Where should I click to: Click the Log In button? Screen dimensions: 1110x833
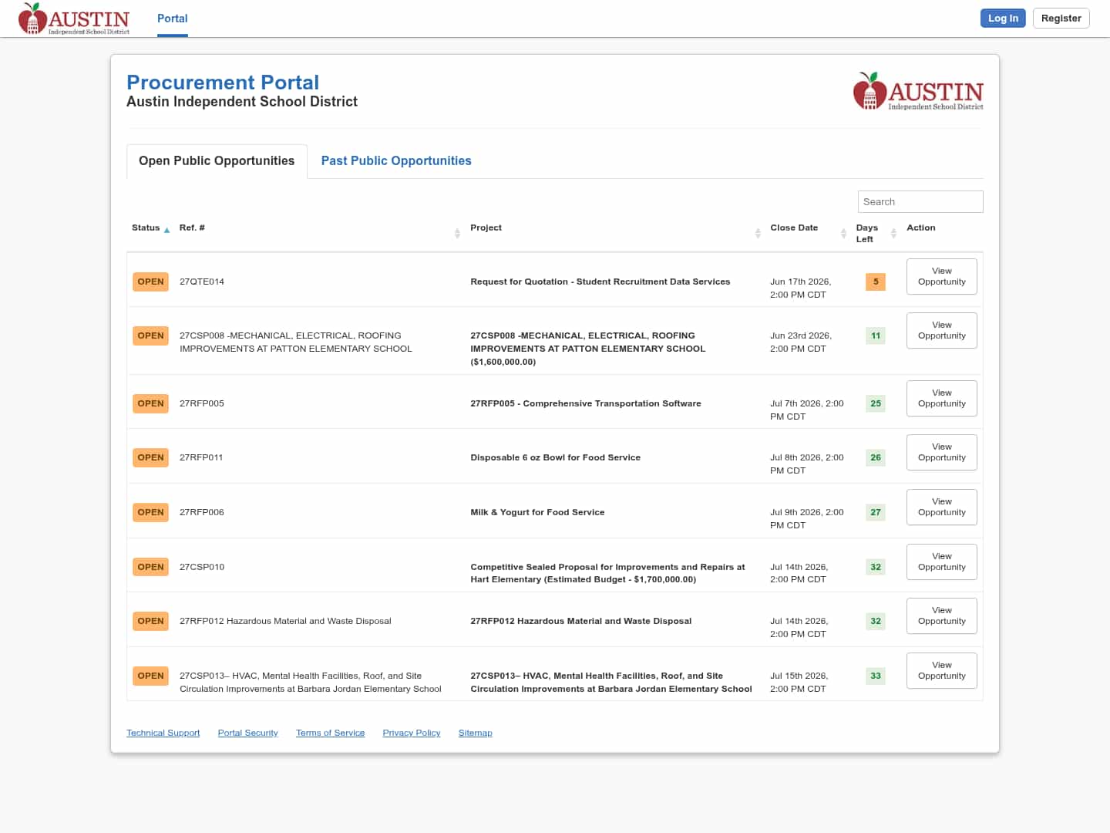[x=1003, y=18]
